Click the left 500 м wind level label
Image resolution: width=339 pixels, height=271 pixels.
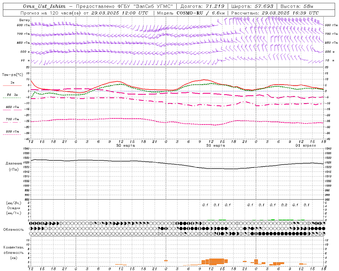click(x=25, y=52)
